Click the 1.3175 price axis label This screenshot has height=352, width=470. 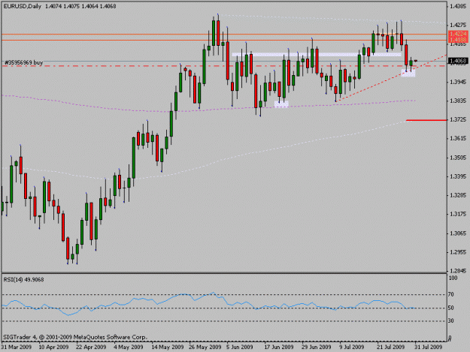click(458, 214)
